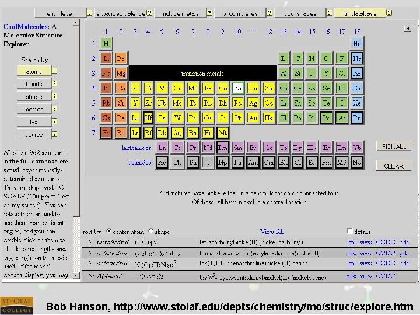
Task: Search by atoms button
Action: point(34,71)
